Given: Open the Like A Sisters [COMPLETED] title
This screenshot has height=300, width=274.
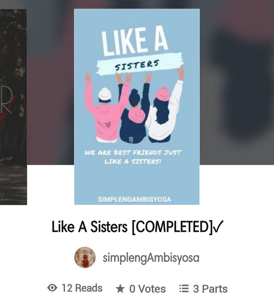Looking at the screenshot, I should tap(138, 227).
